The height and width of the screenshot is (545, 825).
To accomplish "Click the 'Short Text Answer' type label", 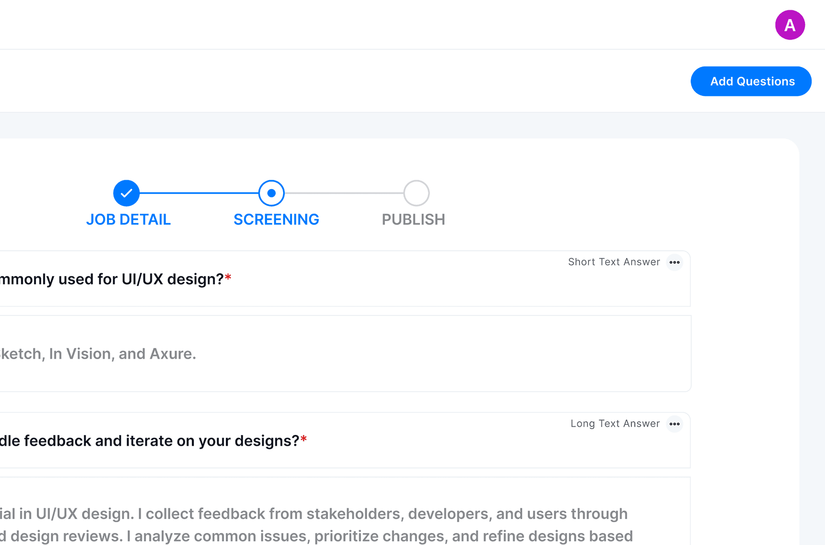I will coord(614,262).
